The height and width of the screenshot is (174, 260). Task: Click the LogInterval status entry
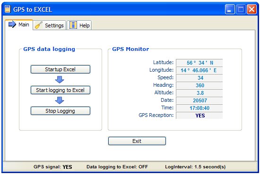195,167
